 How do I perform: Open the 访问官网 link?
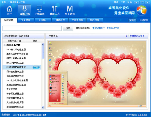click(x=144, y=20)
